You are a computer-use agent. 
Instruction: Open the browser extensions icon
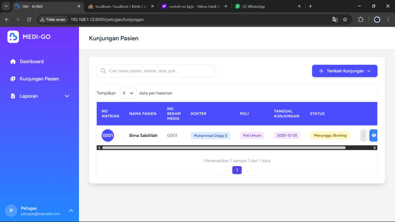pyautogui.click(x=361, y=19)
